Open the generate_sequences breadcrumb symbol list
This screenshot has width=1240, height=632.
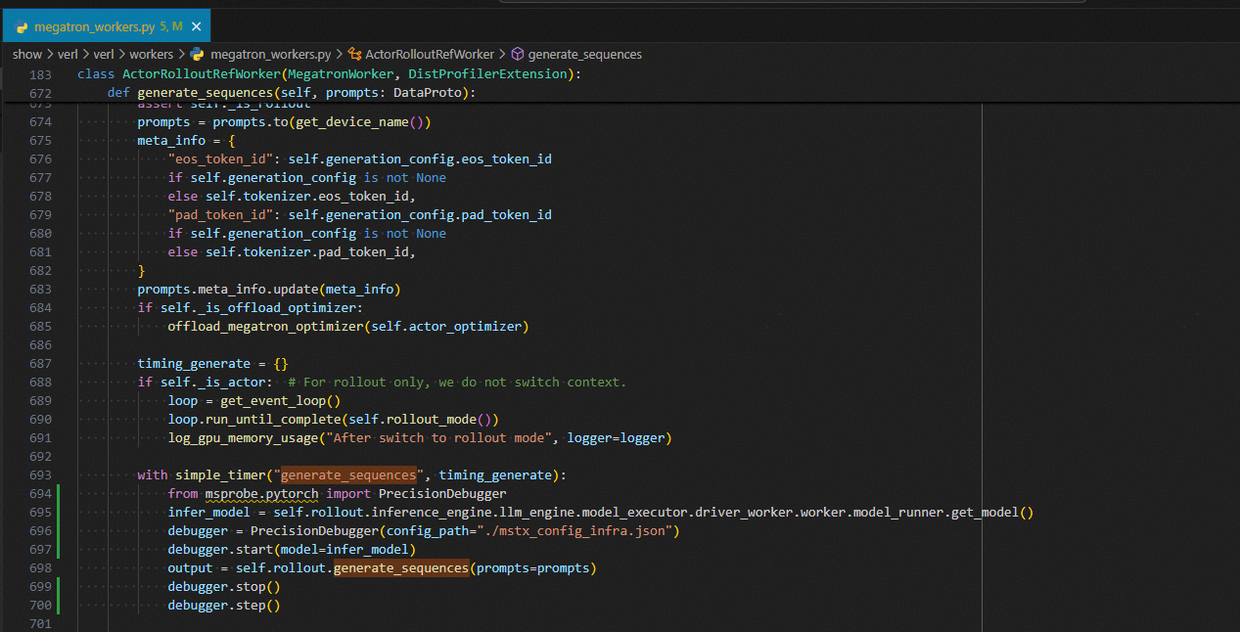tap(585, 55)
